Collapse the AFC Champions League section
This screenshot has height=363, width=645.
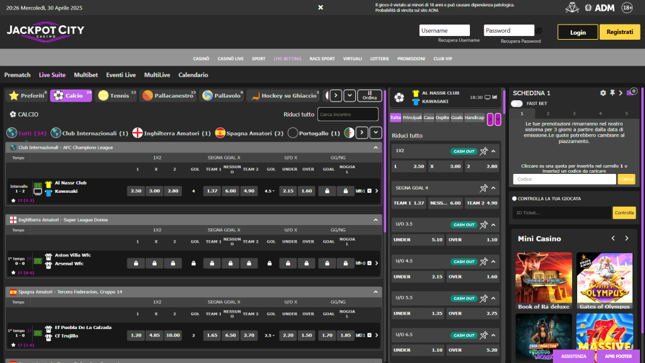(376, 147)
